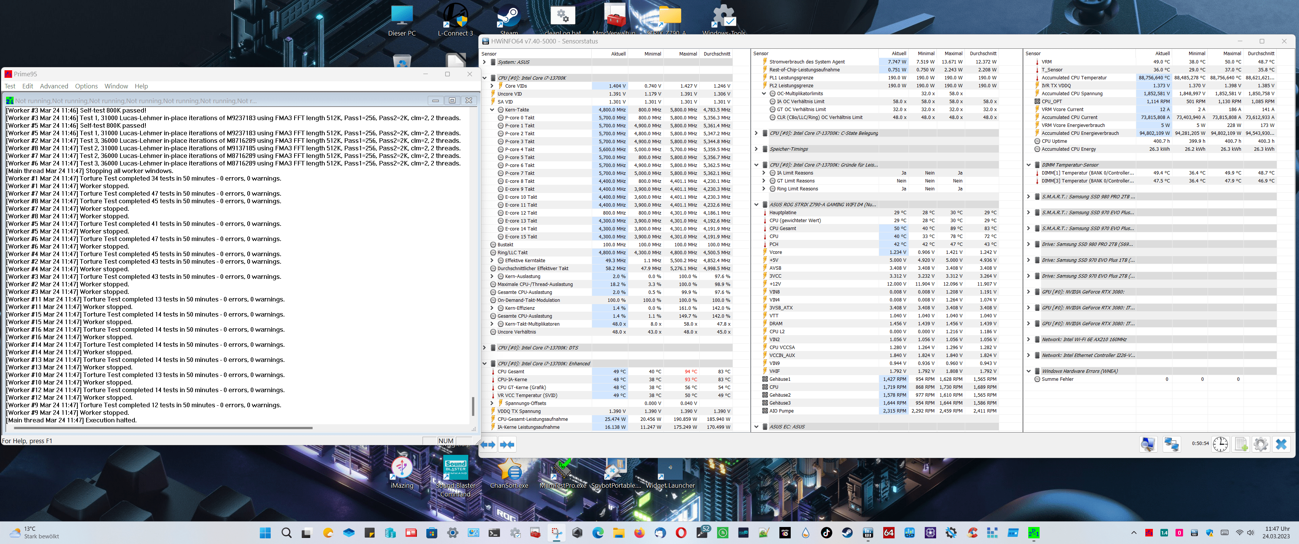
Task: Restore the Prime95 inner worker window
Action: point(452,100)
